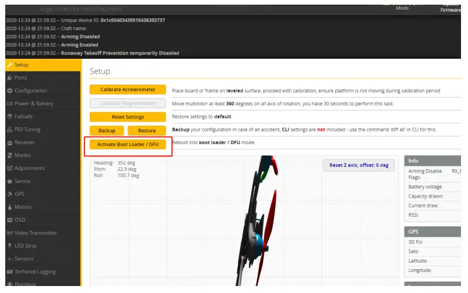Click the Adjustments sliders icon
This screenshot has width=468, height=293.
(x=9, y=168)
